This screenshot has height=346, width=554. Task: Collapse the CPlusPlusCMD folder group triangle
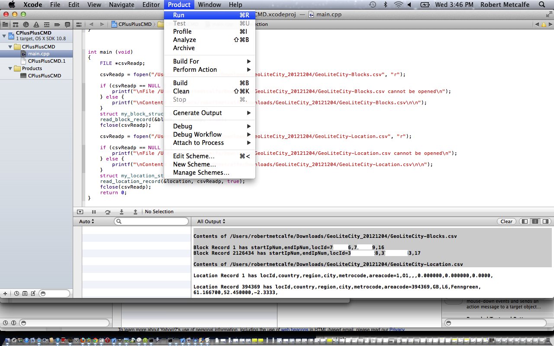pos(10,46)
